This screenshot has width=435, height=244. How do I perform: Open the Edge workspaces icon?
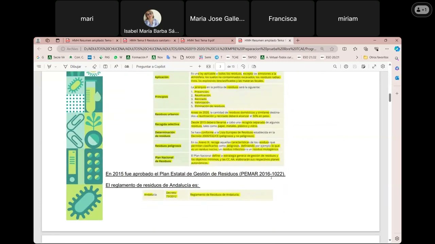(x=48, y=40)
